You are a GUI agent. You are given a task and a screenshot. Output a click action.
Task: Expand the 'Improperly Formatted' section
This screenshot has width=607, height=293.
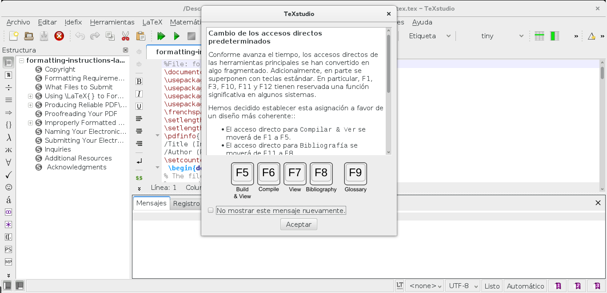click(x=30, y=123)
